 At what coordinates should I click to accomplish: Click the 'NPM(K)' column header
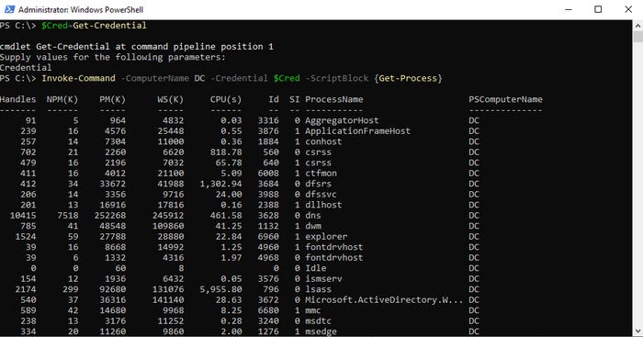[62, 99]
